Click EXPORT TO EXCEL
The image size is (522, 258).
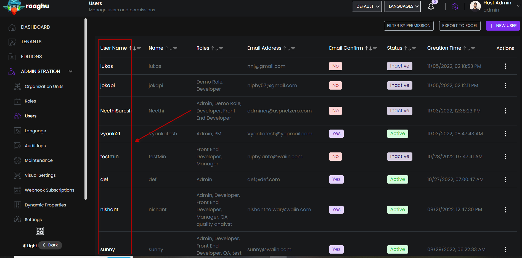(460, 26)
